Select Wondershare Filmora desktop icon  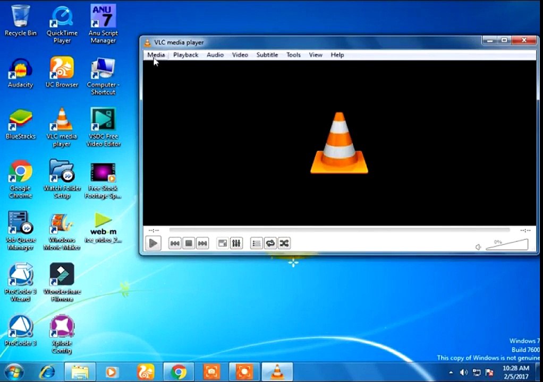[x=62, y=282]
